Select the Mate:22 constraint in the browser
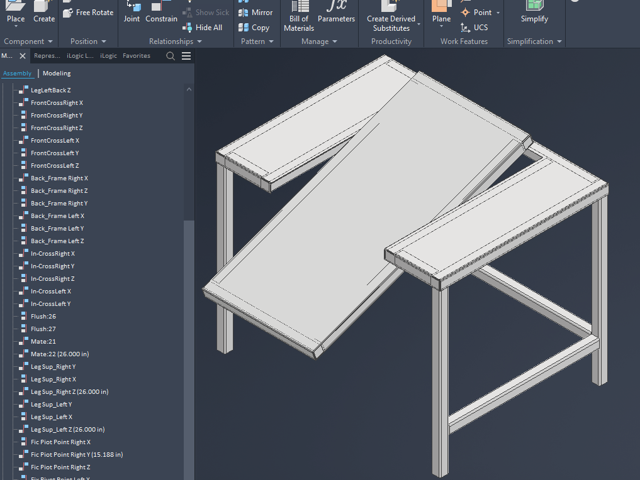Image resolution: width=640 pixels, height=480 pixels. tap(60, 354)
